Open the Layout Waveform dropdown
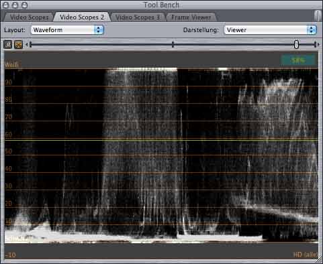Screen dimensions: 323x264 67,30
